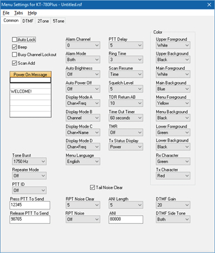Image resolution: width=215 pixels, height=253 pixels.
Task: Expand the RPT Noise dropdown
Action: [x=83, y=219]
